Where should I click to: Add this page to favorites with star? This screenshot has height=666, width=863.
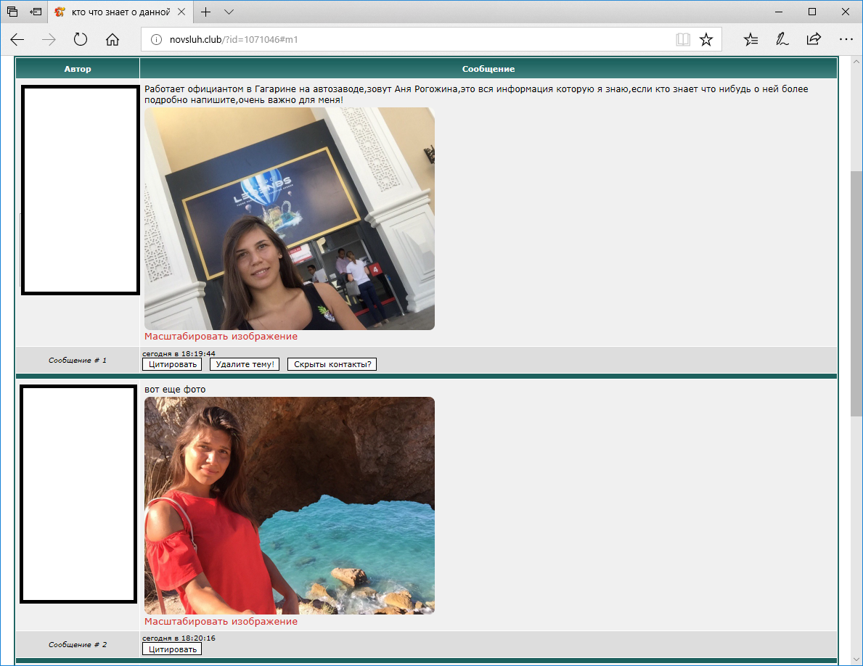pyautogui.click(x=705, y=40)
